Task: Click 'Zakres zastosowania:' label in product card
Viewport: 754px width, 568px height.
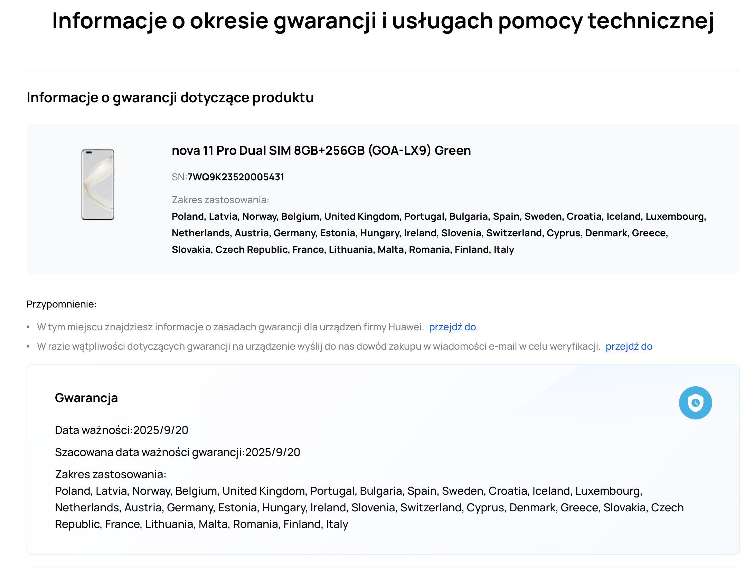Action: (220, 200)
